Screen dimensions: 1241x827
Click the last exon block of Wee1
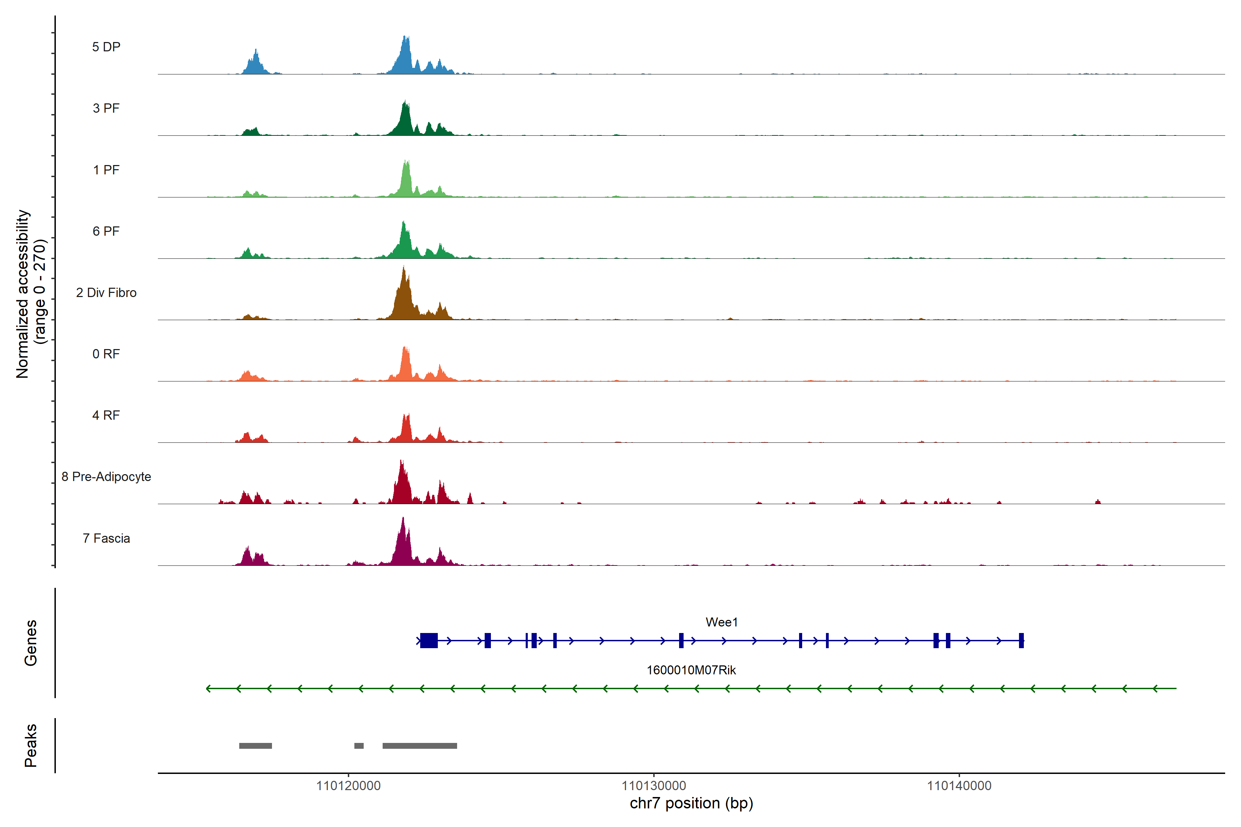1021,640
